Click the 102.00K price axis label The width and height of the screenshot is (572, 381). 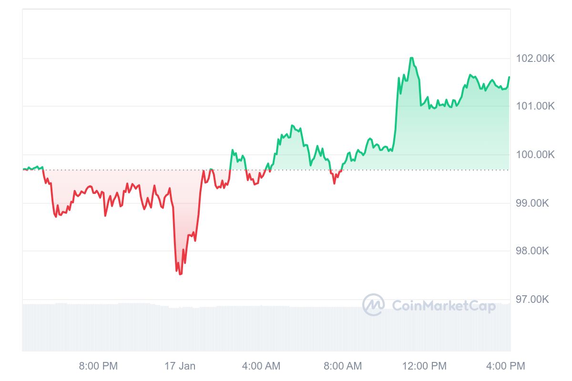(x=535, y=59)
